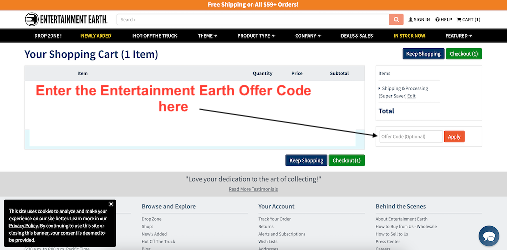Open the Press Center link
The width and height of the screenshot is (507, 250).
pos(388,241)
